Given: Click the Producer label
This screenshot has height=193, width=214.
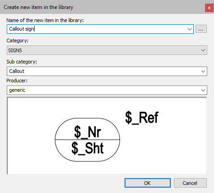Looking at the screenshot, I should (x=17, y=81).
